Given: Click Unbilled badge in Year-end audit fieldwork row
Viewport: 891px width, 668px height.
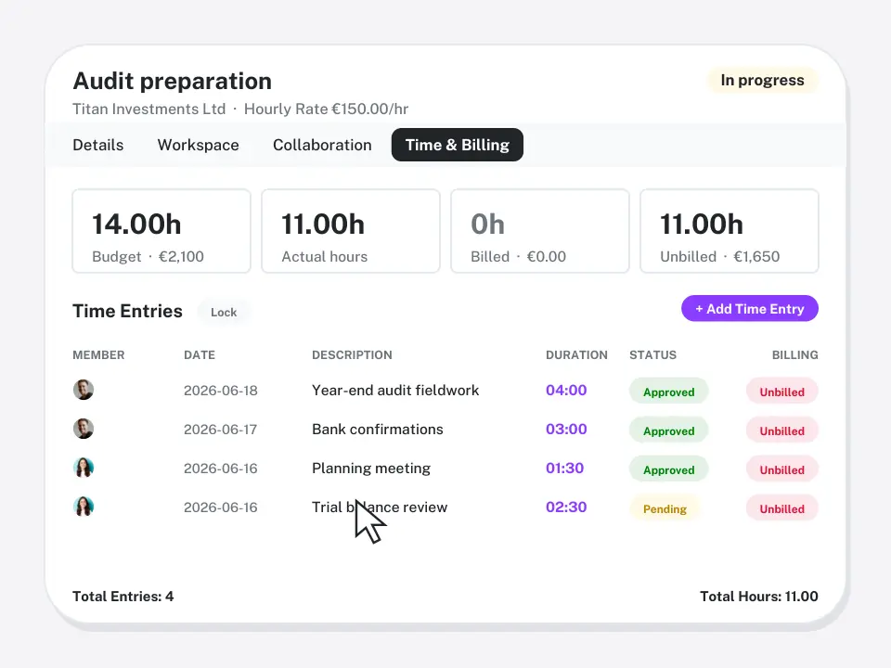Looking at the screenshot, I should click(x=781, y=392).
